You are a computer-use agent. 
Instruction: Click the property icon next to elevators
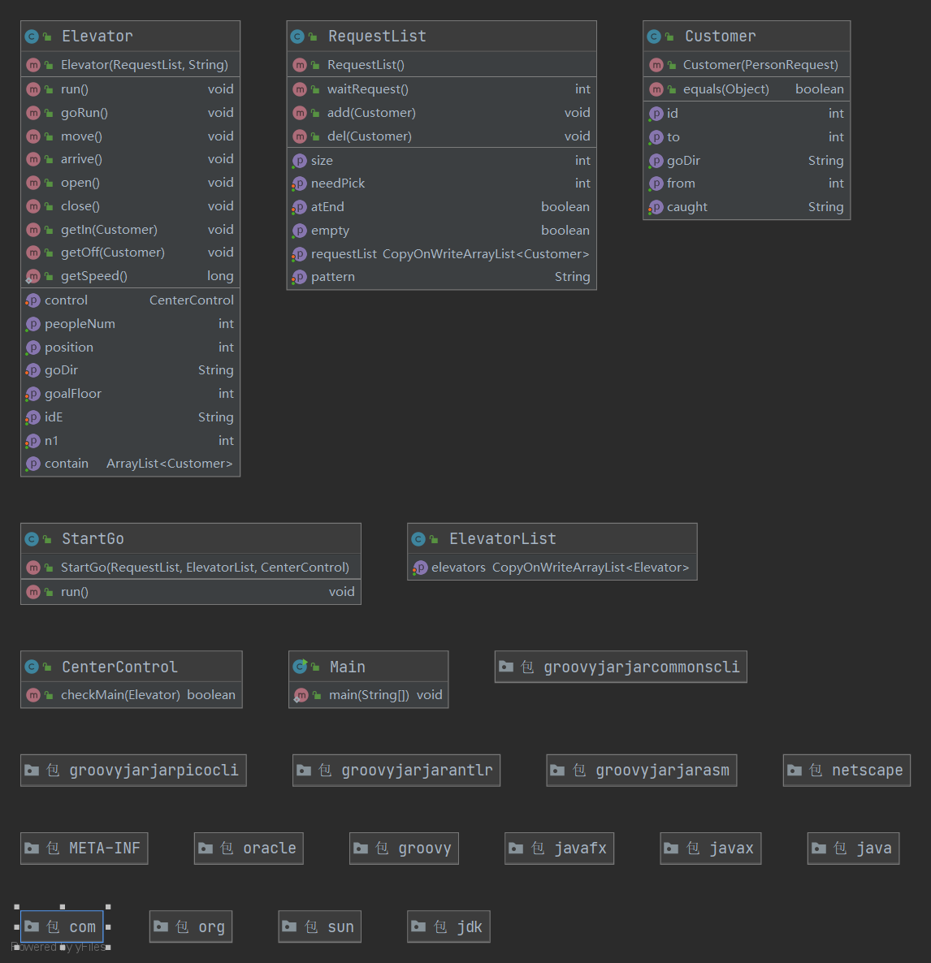point(420,568)
